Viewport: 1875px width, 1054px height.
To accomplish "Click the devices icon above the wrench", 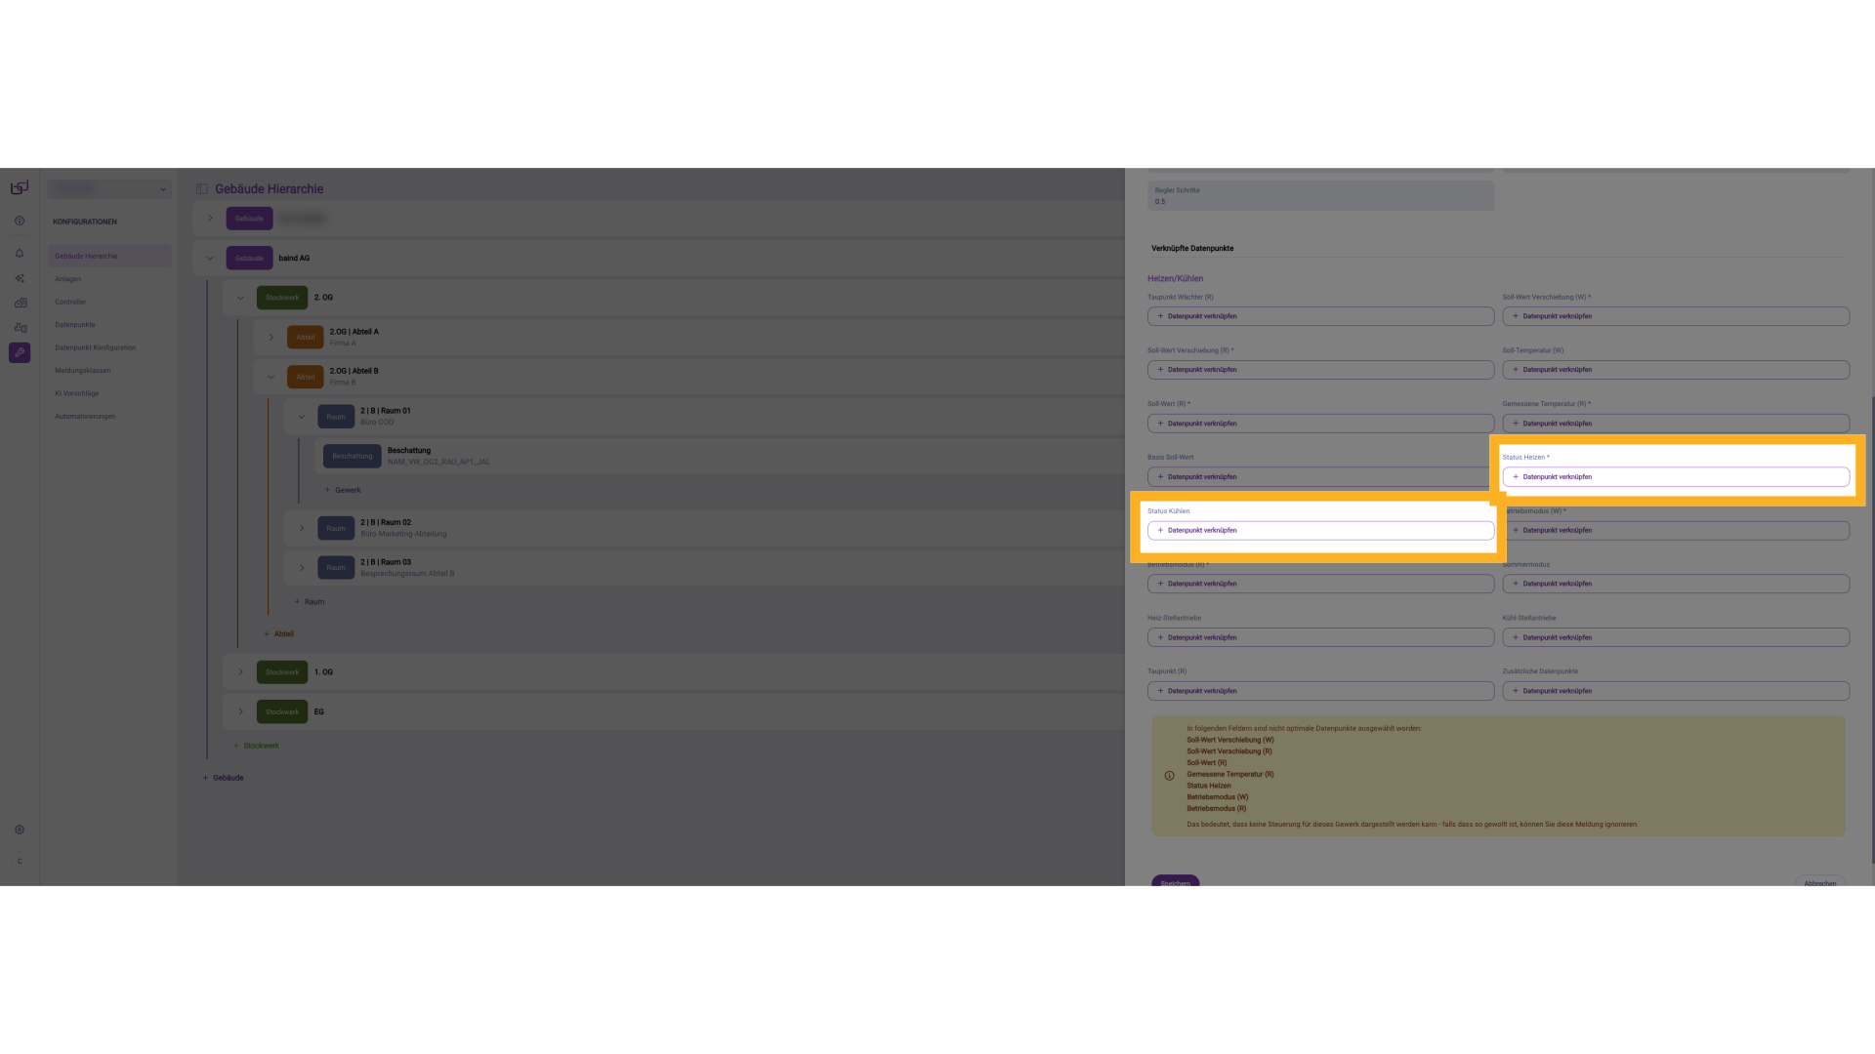I will coord(20,328).
